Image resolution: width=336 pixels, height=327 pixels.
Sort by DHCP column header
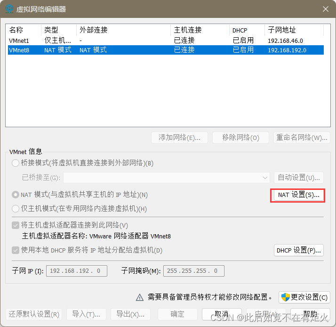click(247, 30)
